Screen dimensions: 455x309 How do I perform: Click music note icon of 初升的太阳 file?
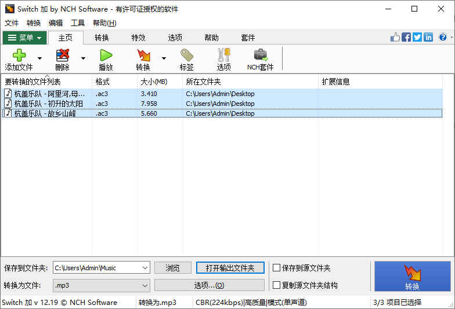click(x=8, y=103)
